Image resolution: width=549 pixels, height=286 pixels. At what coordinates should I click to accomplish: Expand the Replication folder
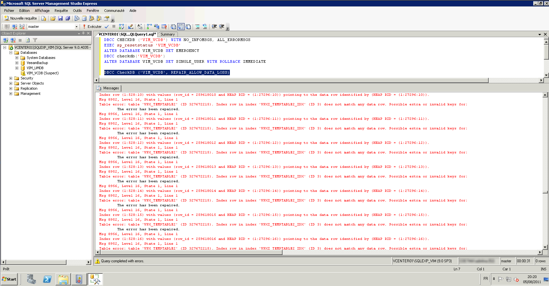tap(11, 88)
